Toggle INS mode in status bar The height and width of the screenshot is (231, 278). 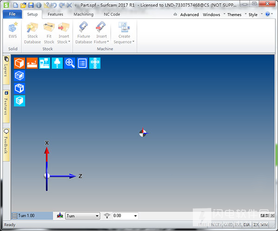pos(238,225)
